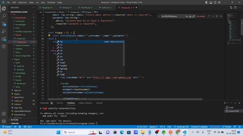Toggle the secondary side bar layout icon

[x=215, y=2]
